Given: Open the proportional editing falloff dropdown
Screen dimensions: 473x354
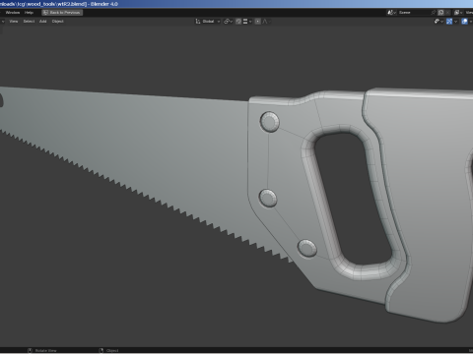Looking at the screenshot, I should click(266, 22).
